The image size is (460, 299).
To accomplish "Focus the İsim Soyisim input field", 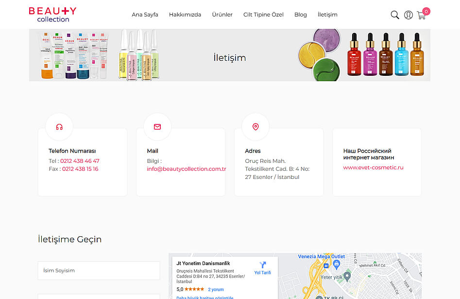I will click(x=99, y=270).
